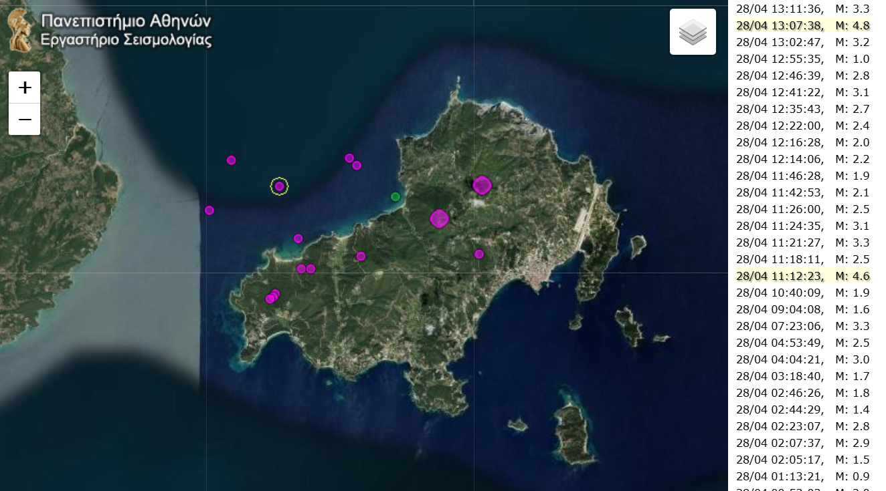Open the map layers selector
This screenshot has height=491, width=886.
point(693,32)
